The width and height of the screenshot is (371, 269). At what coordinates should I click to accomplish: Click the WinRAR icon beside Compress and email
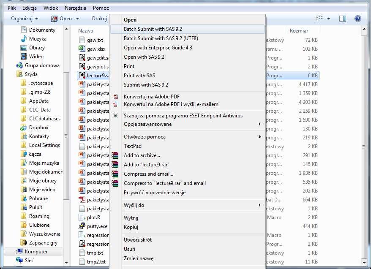pyautogui.click(x=115, y=174)
